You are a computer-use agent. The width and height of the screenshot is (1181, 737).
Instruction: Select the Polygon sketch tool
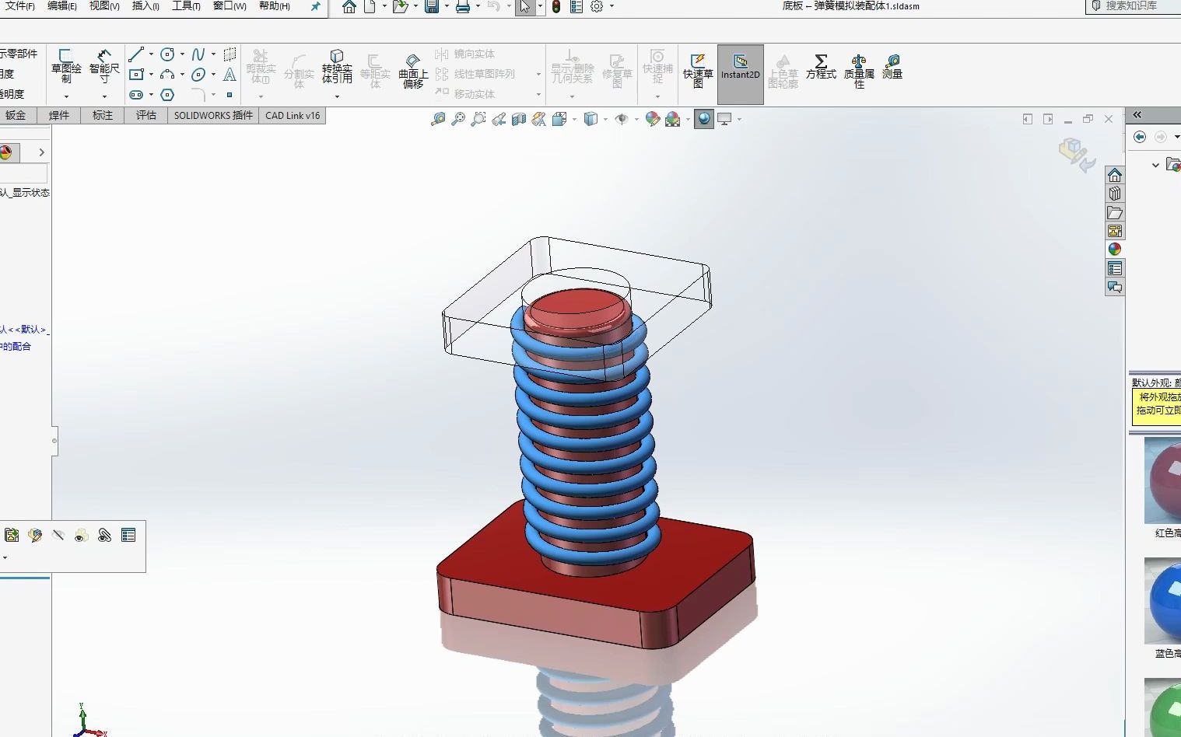pos(167,95)
